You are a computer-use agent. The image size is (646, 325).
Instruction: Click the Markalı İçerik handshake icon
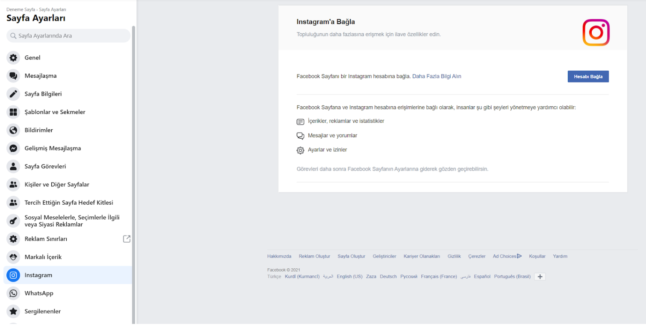click(x=13, y=257)
